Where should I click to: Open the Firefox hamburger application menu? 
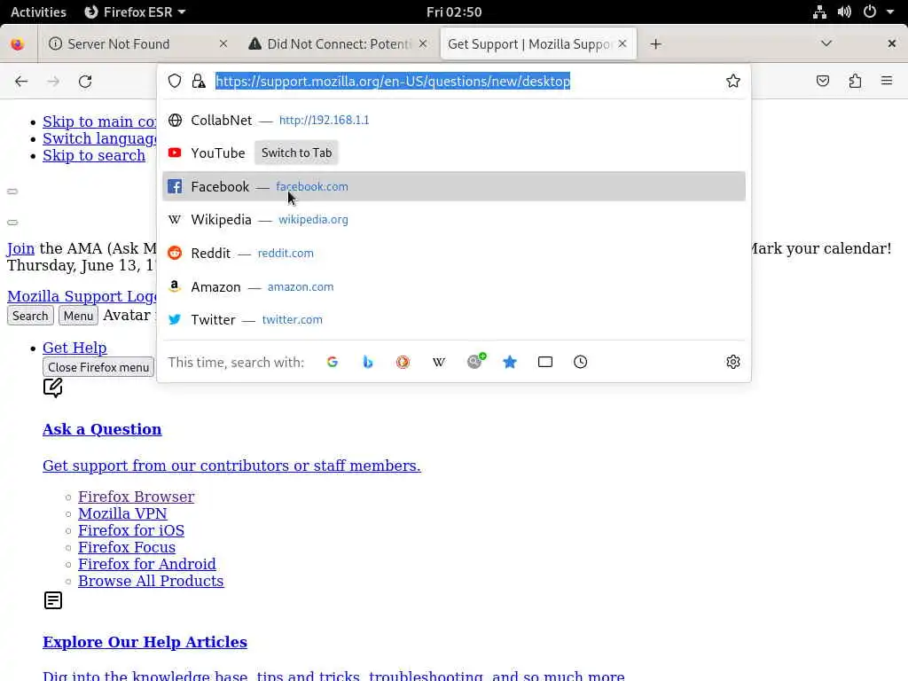(887, 81)
